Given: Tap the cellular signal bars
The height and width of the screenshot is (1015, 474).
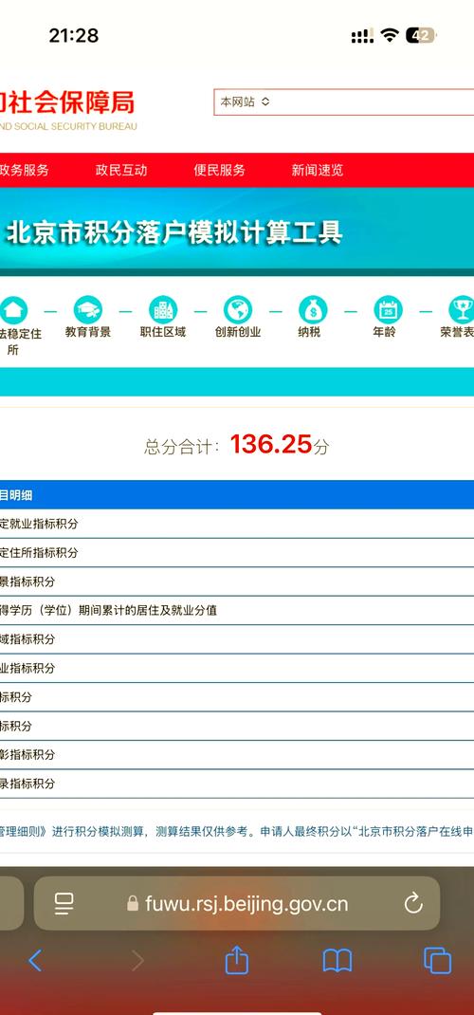Looking at the screenshot, I should tap(362, 36).
